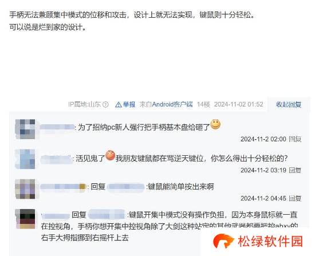Open the fourth reply's dark avatar
Screen dimensions: 315x256
click(x=25, y=219)
